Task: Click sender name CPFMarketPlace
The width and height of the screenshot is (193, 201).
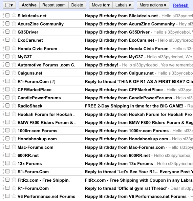Action: 35,90
